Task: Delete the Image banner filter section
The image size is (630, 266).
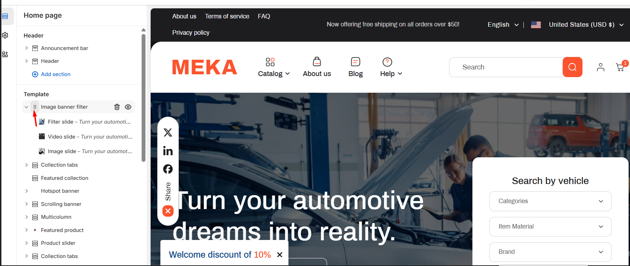Action: [117, 107]
